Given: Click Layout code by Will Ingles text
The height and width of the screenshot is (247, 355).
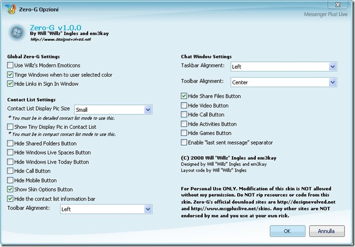Looking at the screenshot, I should coord(214,170).
